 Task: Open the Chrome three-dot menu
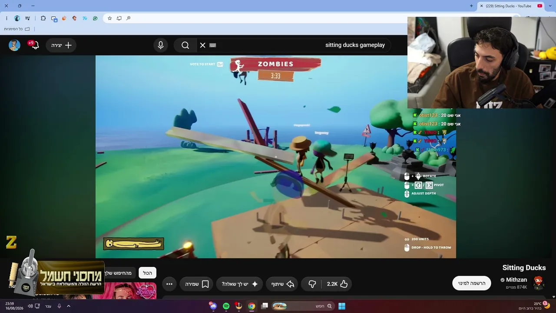pos(7,18)
